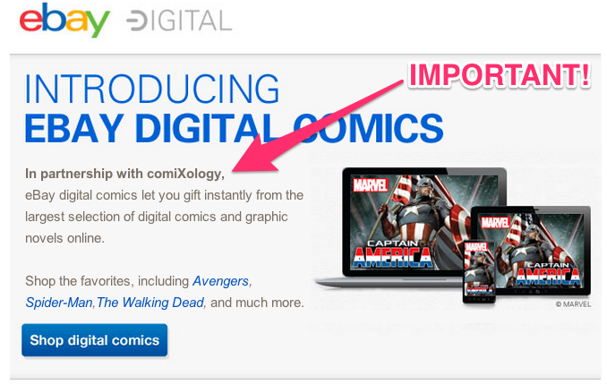Click the INTRODUCING headline text
The height and width of the screenshot is (384, 607).
tap(152, 89)
